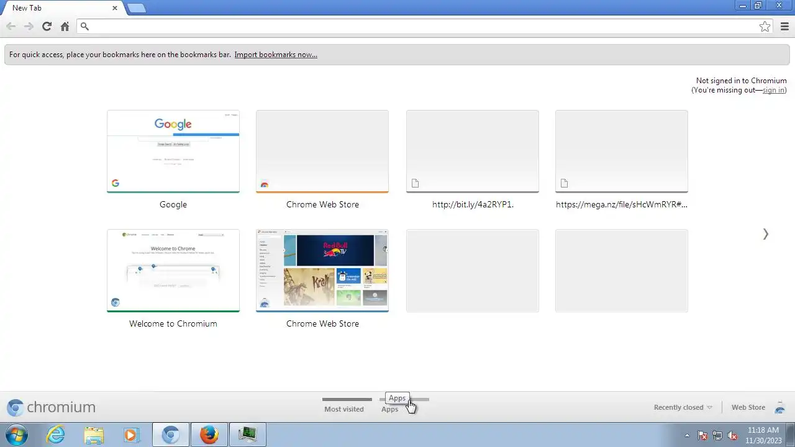Click the Web Store icon at bottom right
This screenshot has height=447, width=795.
780,408
